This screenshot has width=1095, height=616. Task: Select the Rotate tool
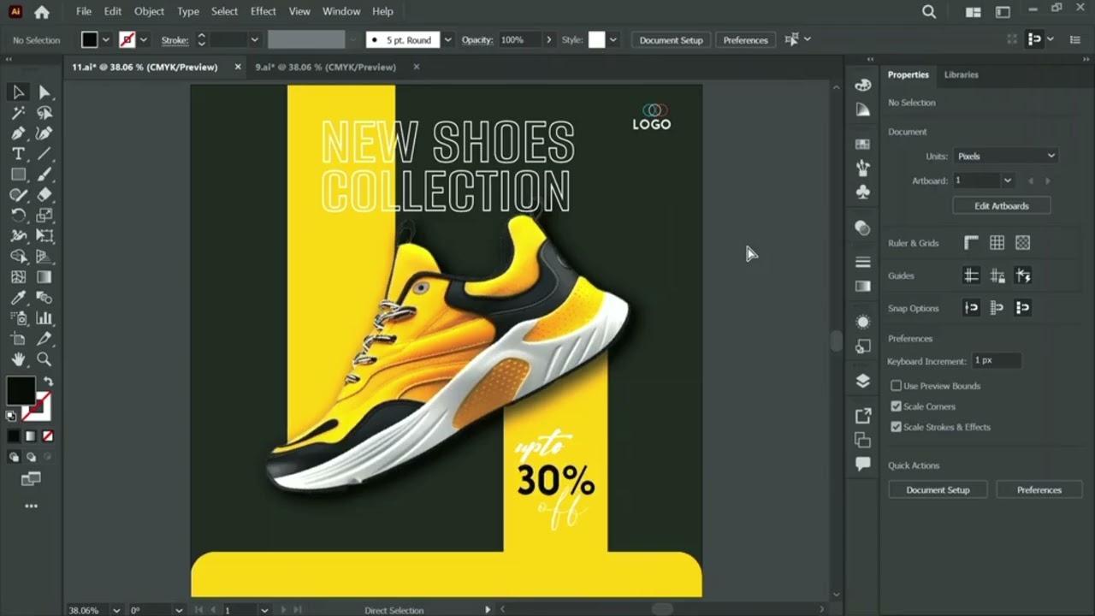[x=18, y=216]
